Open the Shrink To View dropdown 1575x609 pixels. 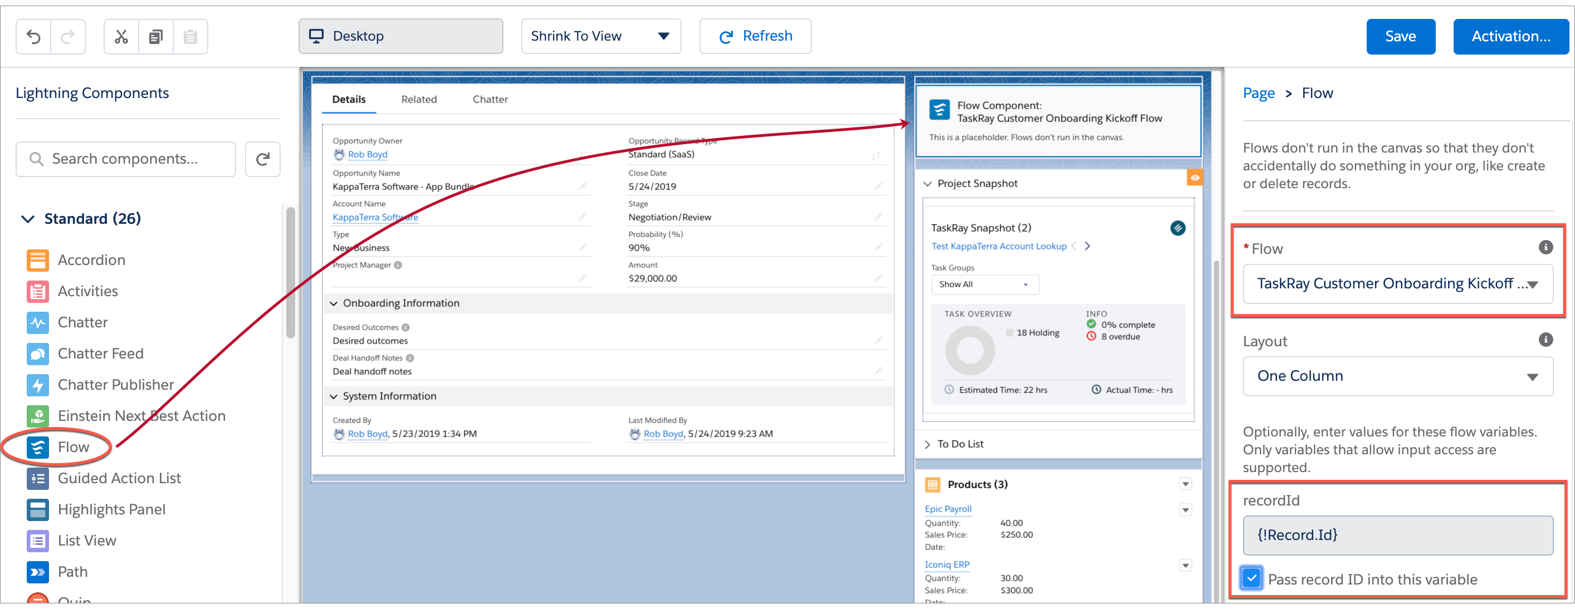coord(601,37)
